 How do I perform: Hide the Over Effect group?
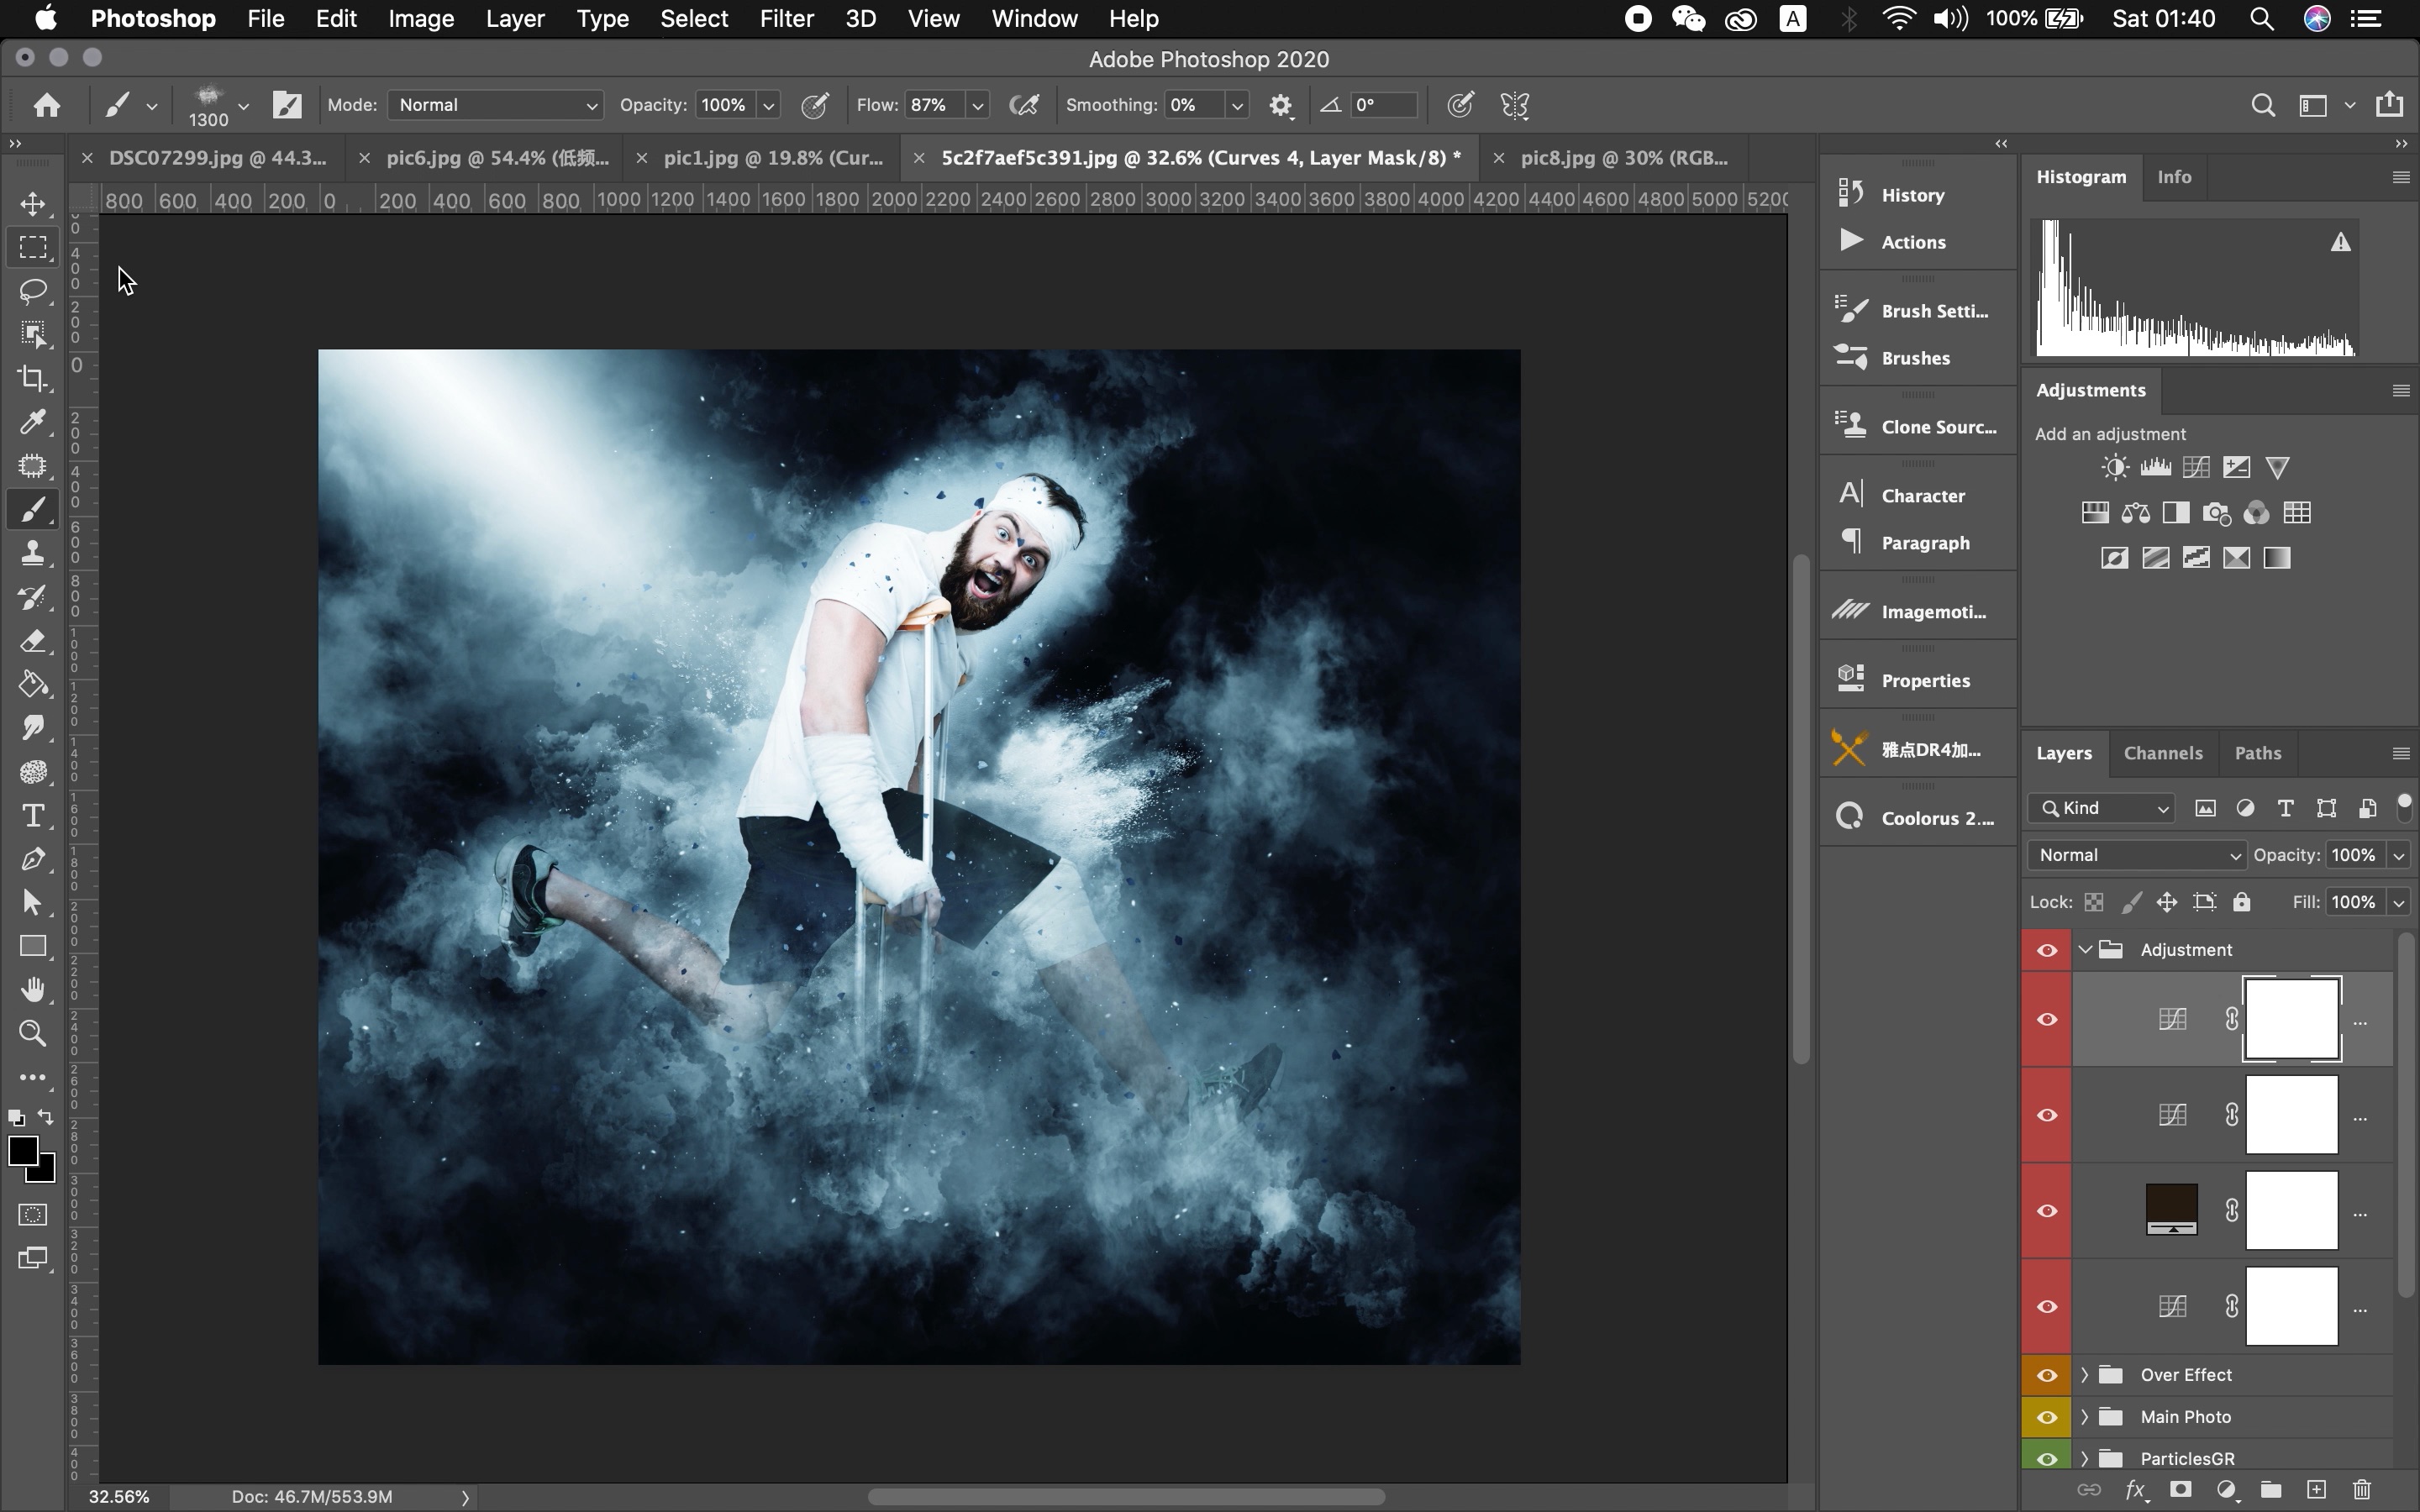(x=2046, y=1375)
